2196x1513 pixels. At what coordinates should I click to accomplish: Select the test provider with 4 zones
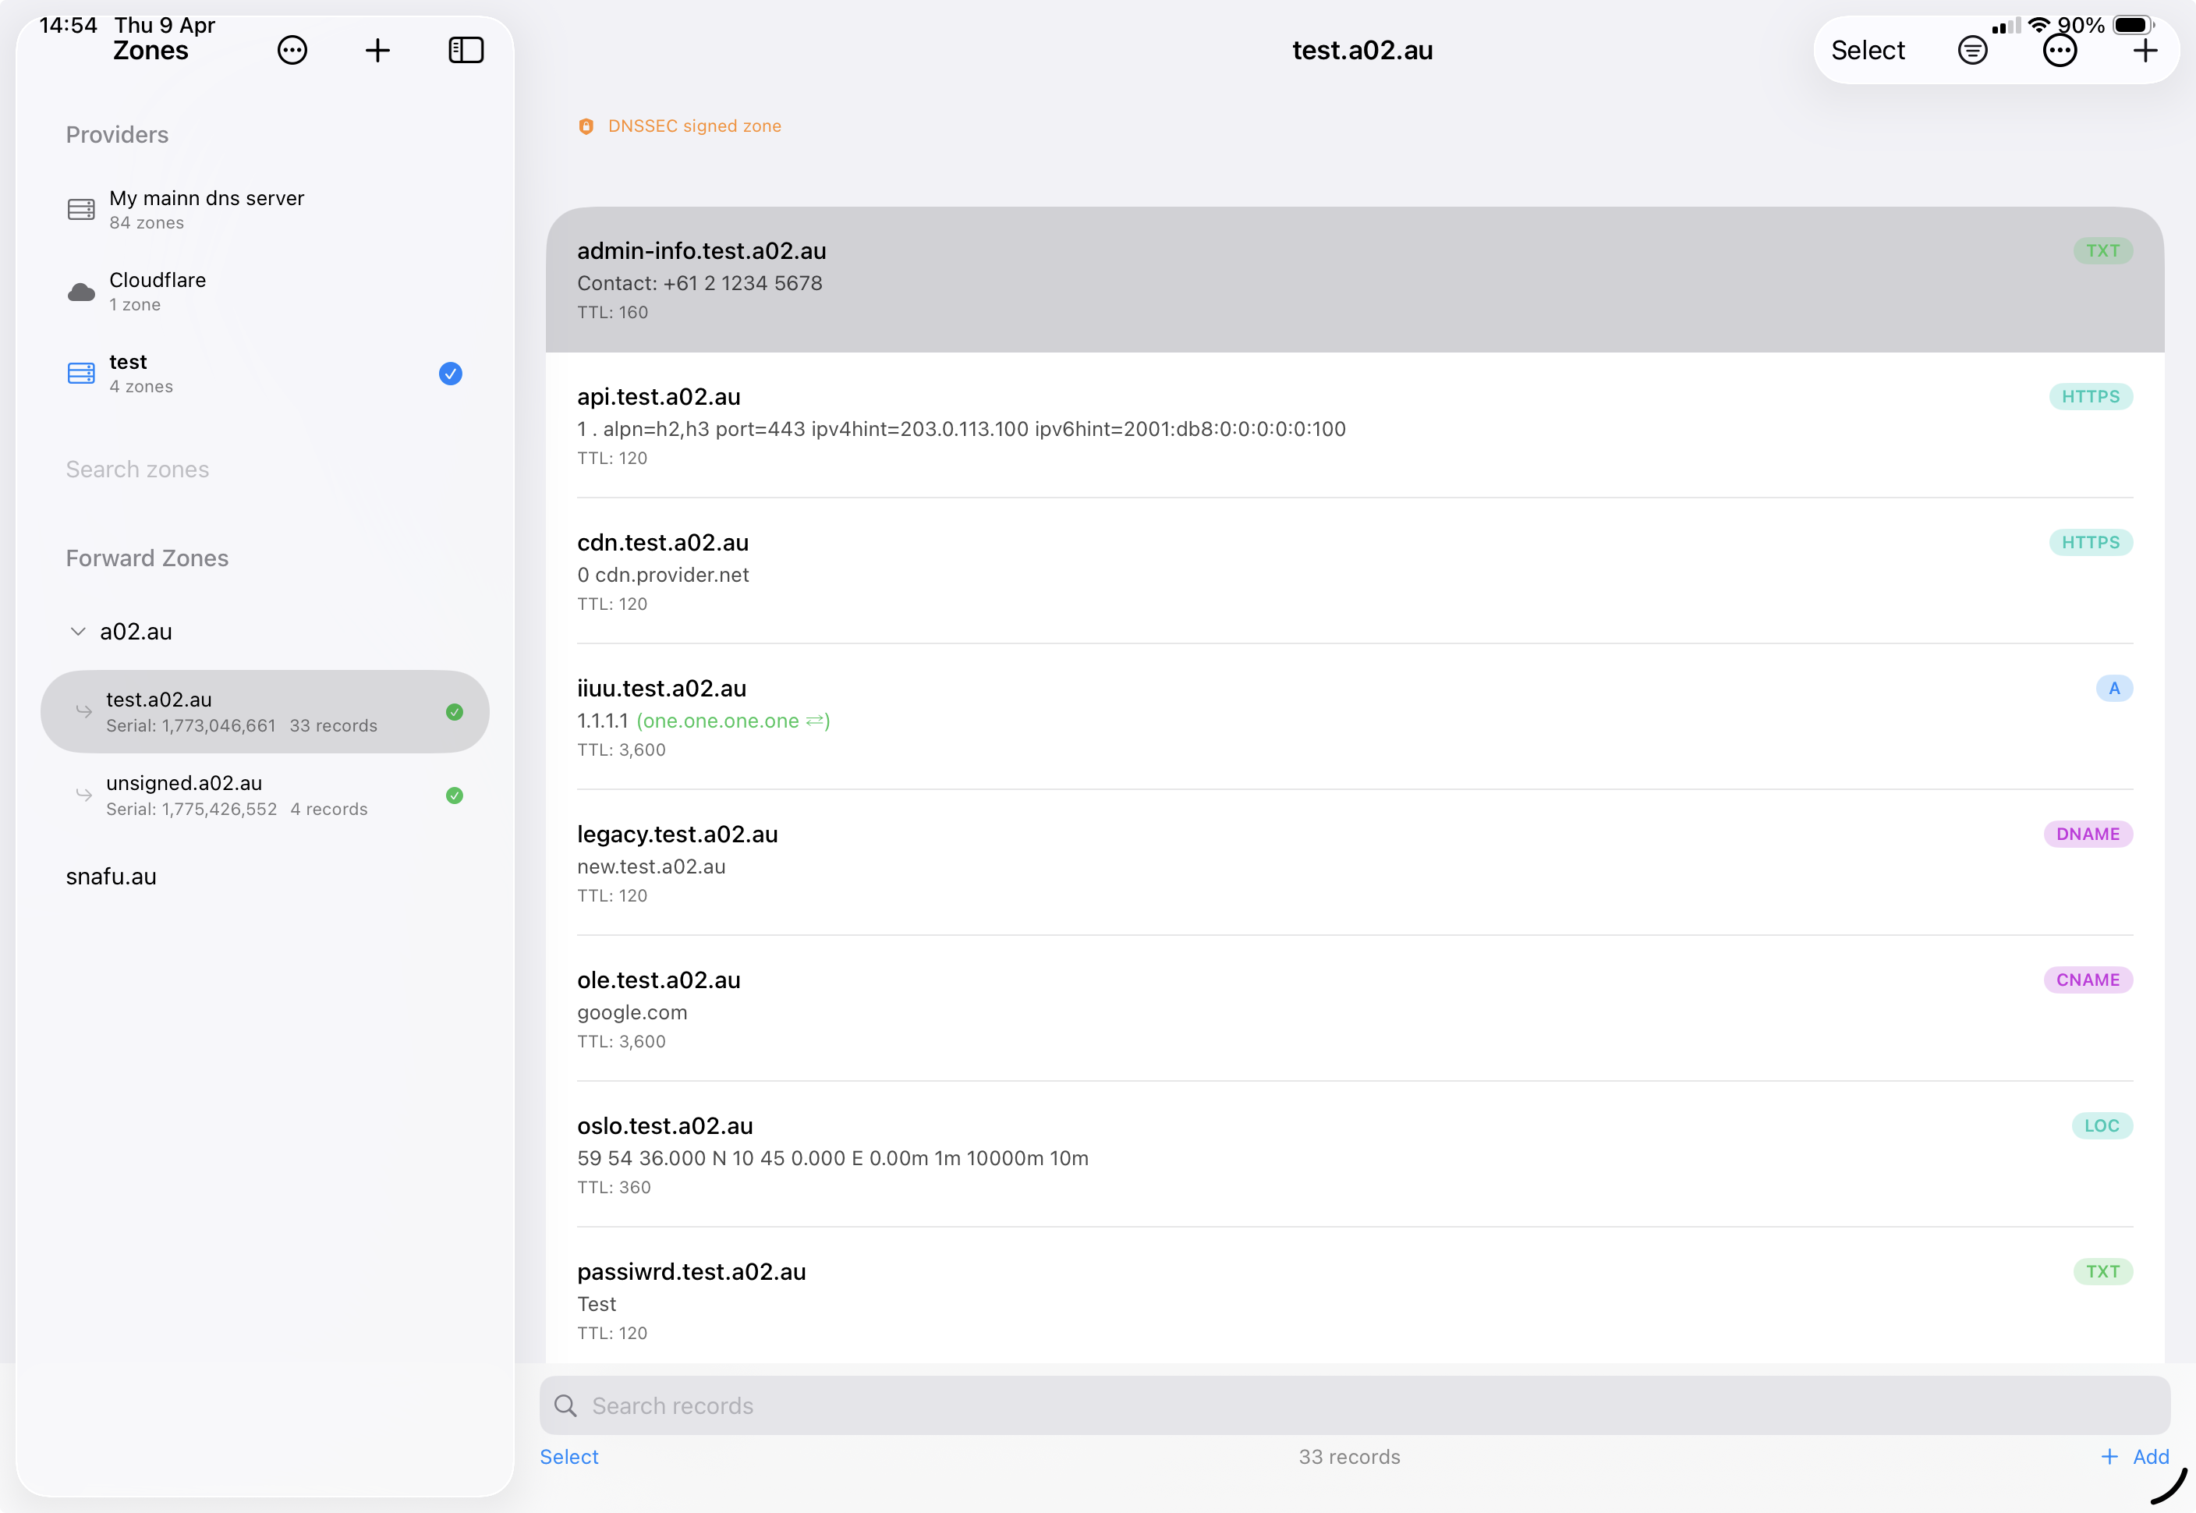[264, 374]
